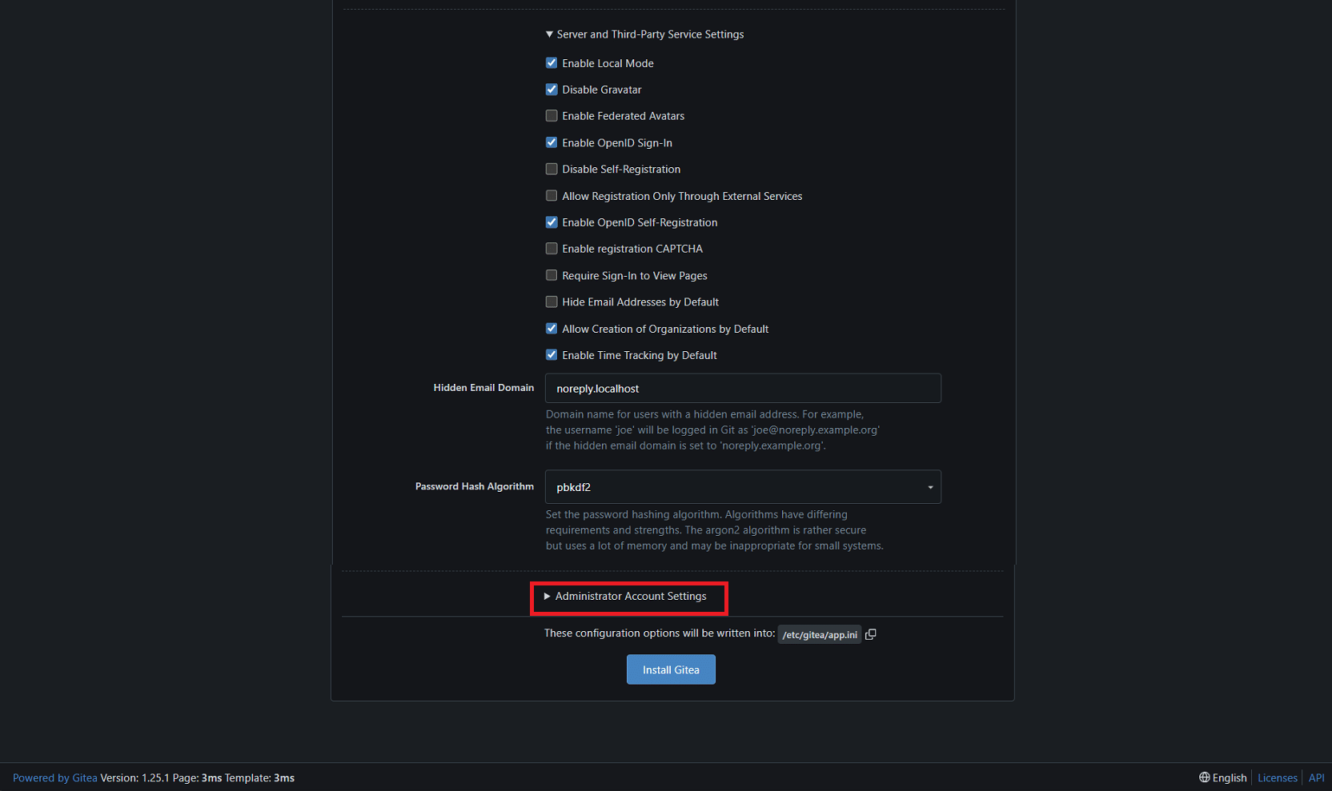This screenshot has width=1332, height=791.
Task: Tick Hide Email Addresses by Default
Action: coord(552,302)
